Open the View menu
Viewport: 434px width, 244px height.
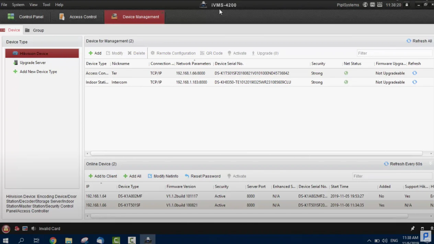33,5
